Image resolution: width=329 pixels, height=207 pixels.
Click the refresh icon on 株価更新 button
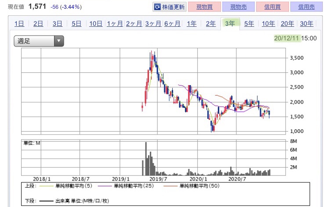click(x=157, y=7)
